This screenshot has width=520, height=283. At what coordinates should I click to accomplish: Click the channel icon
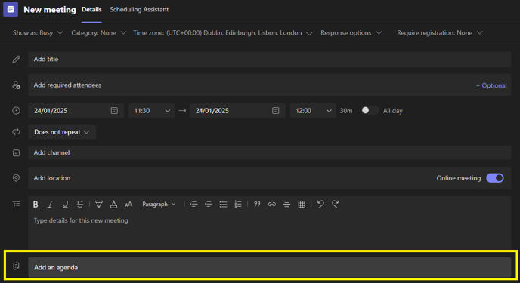[16, 153]
